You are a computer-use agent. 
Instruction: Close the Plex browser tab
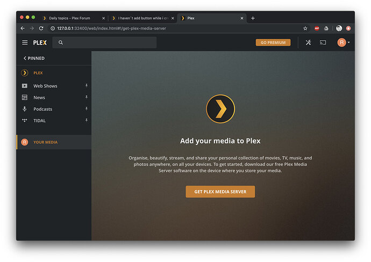click(x=242, y=18)
